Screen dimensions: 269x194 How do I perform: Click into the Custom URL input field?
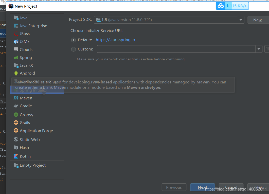(x=176, y=49)
